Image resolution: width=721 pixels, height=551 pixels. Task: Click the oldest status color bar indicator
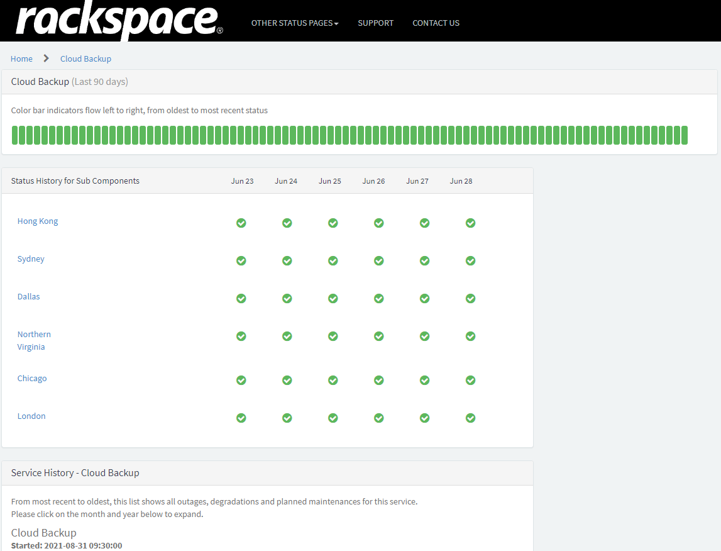click(16, 135)
